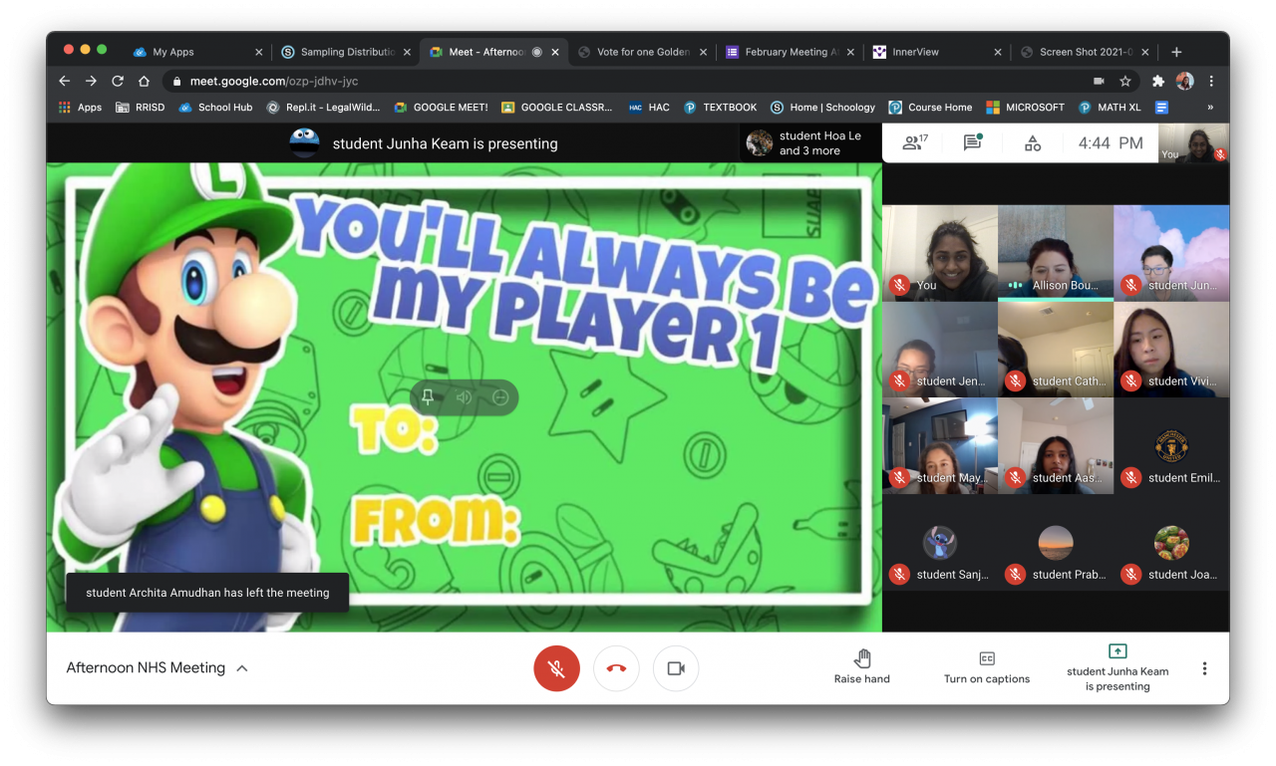Image resolution: width=1276 pixels, height=766 pixels.
Task: Open the GOOGLE MEET! bookmark
Action: 441,108
